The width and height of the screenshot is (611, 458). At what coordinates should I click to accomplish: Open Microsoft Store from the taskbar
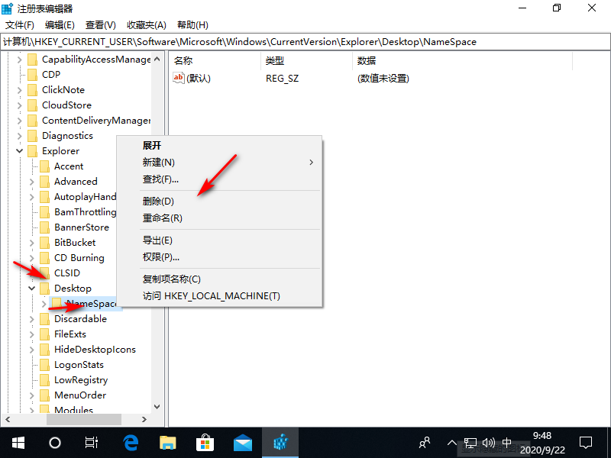pyautogui.click(x=206, y=443)
